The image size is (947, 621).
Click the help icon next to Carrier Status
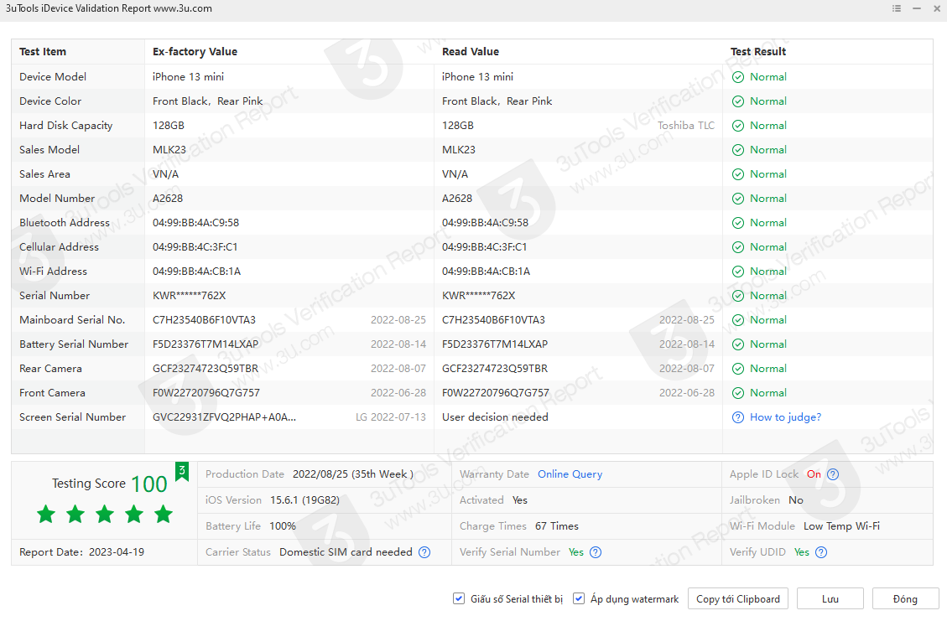point(424,552)
